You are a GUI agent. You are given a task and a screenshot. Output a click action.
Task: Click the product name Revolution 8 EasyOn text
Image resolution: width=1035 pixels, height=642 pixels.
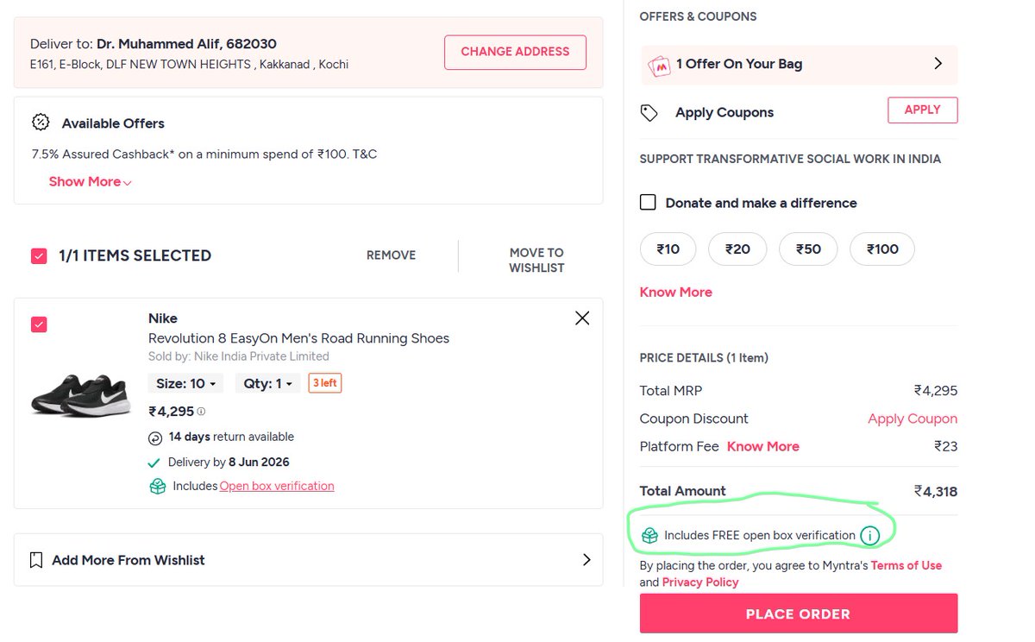(x=298, y=338)
